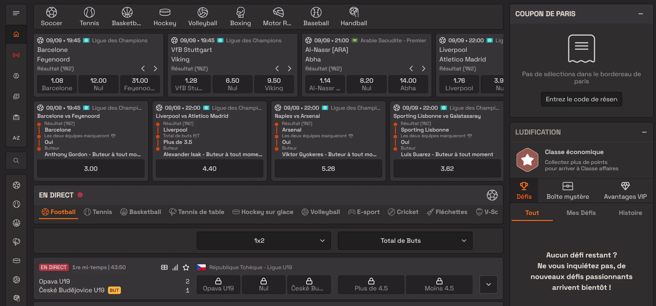
Task: Switch to the live Tennis tab
Action: [x=98, y=212]
